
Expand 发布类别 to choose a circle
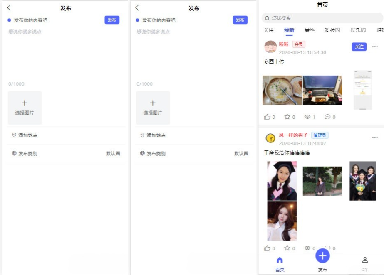click(x=22, y=153)
